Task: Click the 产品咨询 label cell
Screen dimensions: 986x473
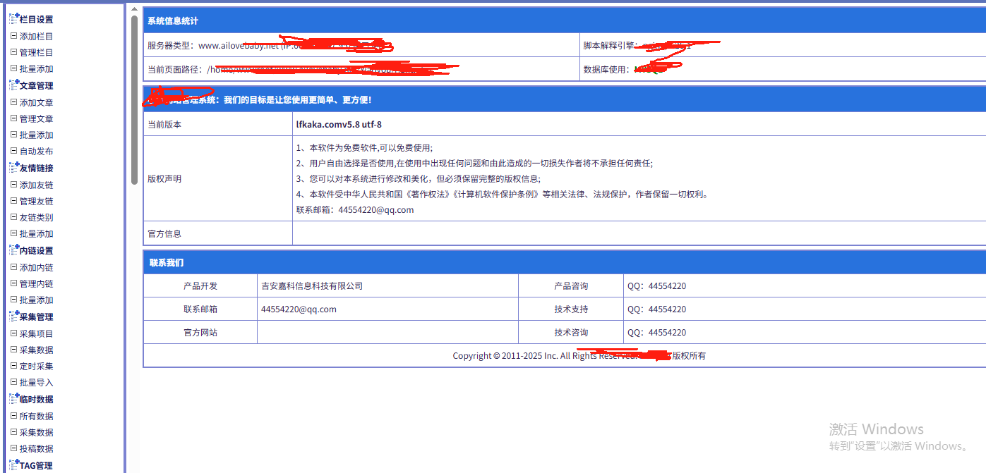Action: point(571,286)
